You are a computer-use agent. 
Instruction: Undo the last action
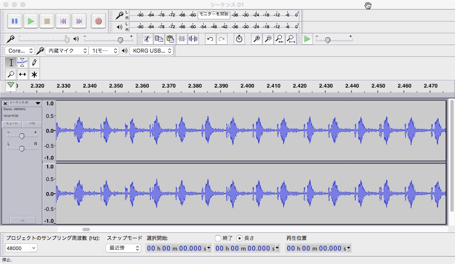coord(210,39)
